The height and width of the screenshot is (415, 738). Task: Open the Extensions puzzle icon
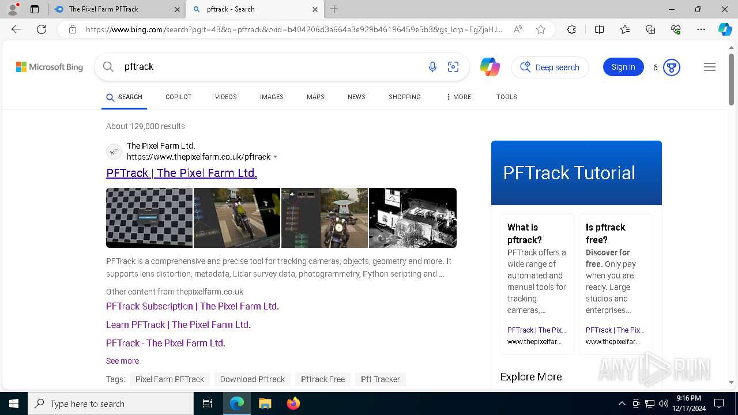tap(571, 29)
